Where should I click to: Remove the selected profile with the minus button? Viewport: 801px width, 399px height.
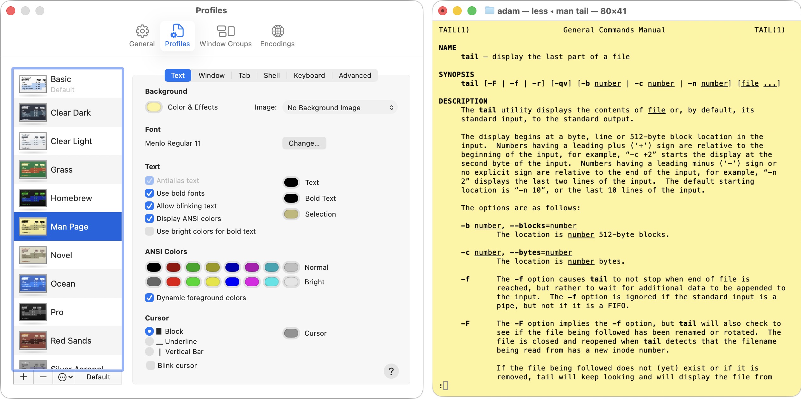click(43, 377)
